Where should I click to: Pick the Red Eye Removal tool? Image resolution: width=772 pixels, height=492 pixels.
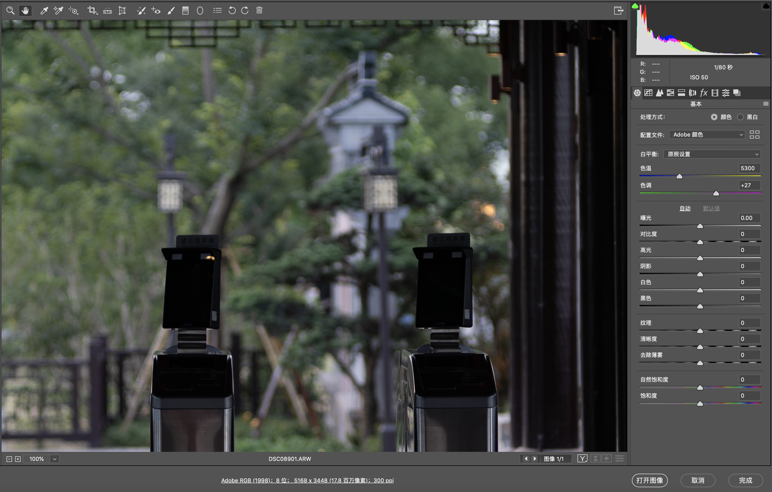click(x=156, y=11)
